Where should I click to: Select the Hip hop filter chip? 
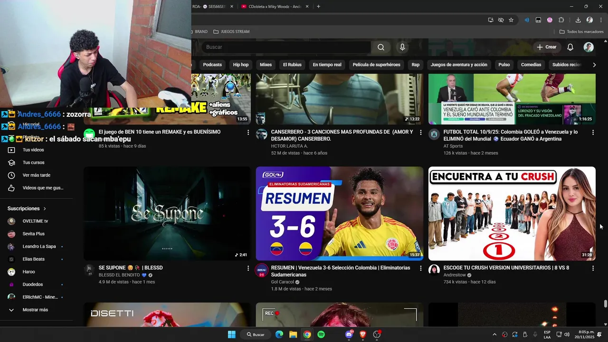241,65
